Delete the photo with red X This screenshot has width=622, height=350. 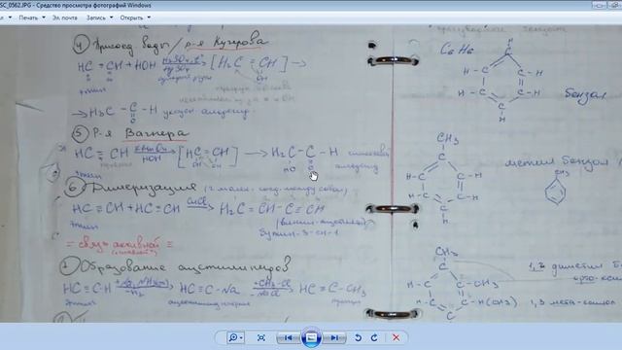pyautogui.click(x=396, y=337)
